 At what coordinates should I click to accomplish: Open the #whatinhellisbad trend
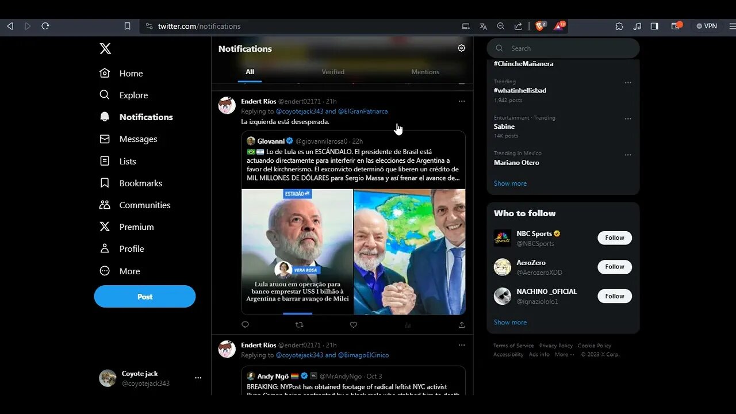point(520,90)
